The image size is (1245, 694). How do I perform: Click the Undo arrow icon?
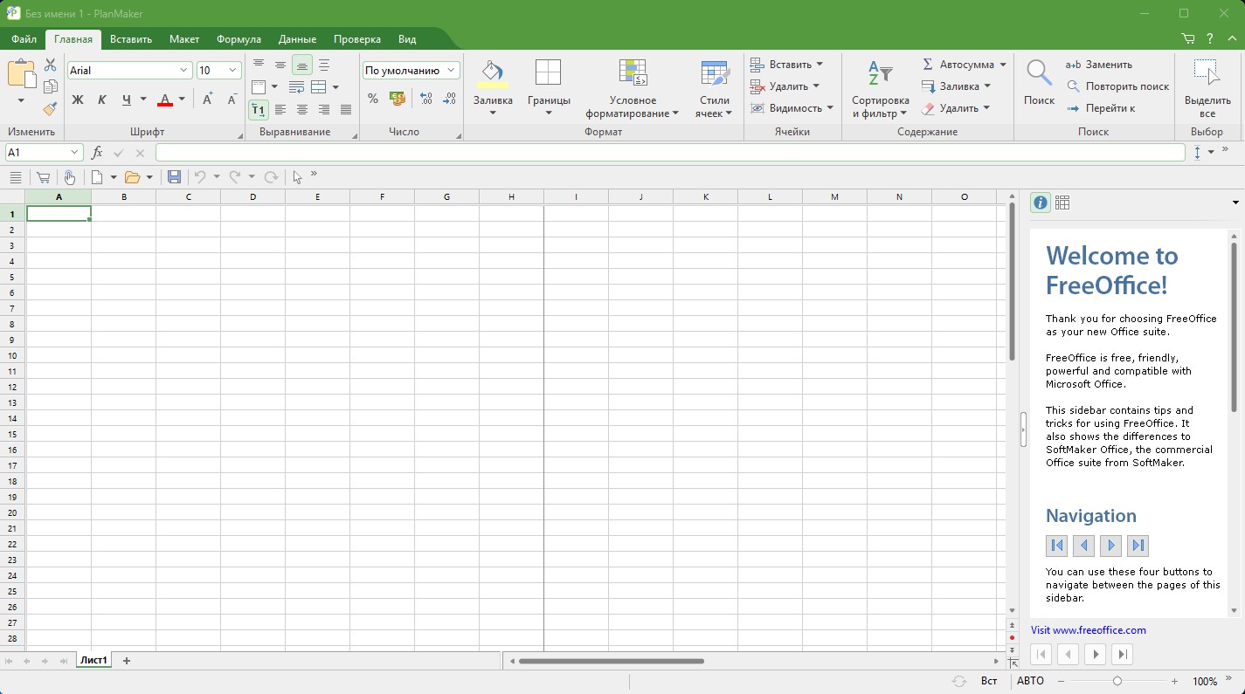coord(200,177)
